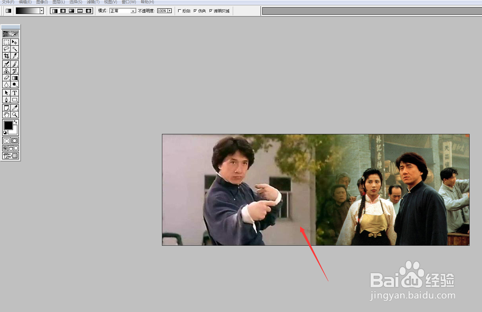Switch to Standard editing mode
This screenshot has height=312, width=482.
click(7, 141)
